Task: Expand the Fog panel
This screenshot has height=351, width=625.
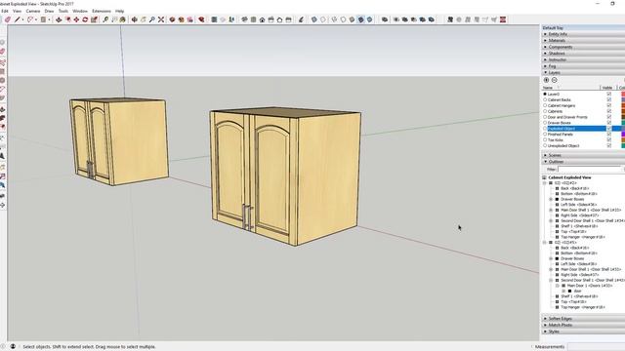Action: [583, 66]
